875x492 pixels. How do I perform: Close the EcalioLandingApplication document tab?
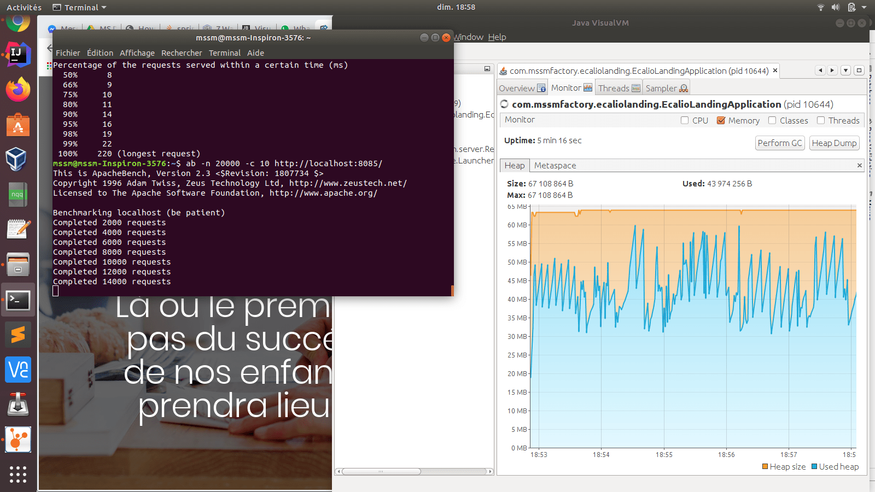click(775, 71)
